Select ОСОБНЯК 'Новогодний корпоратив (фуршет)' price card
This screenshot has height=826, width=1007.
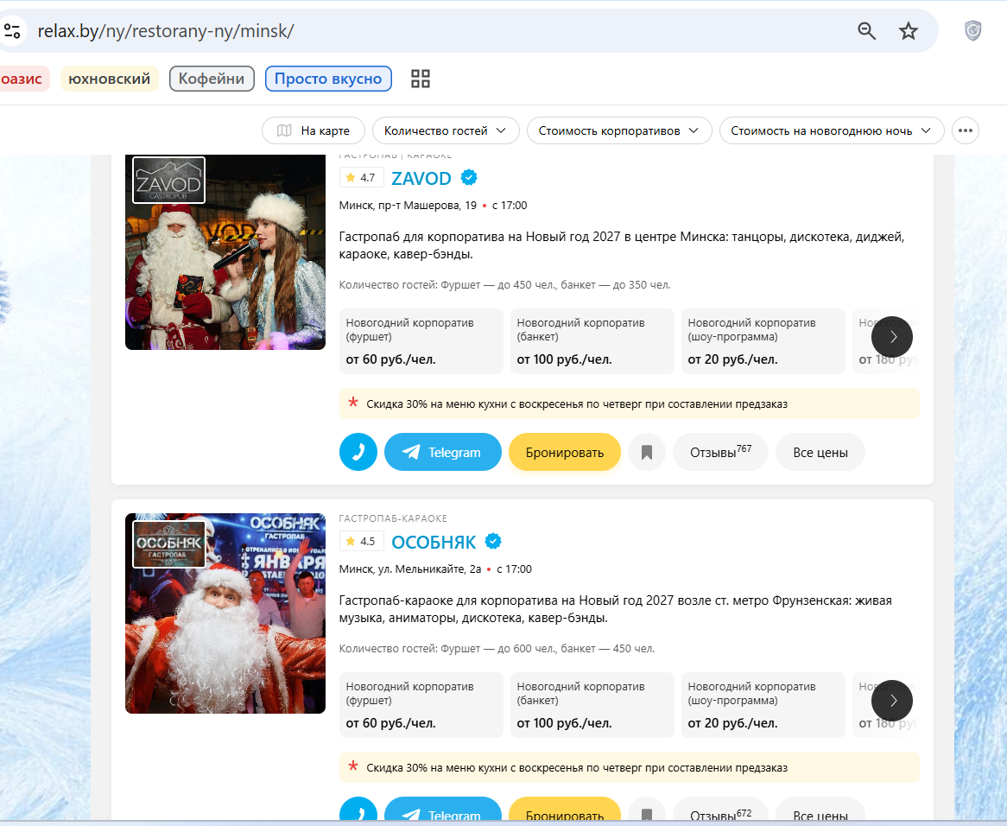pyautogui.click(x=421, y=704)
